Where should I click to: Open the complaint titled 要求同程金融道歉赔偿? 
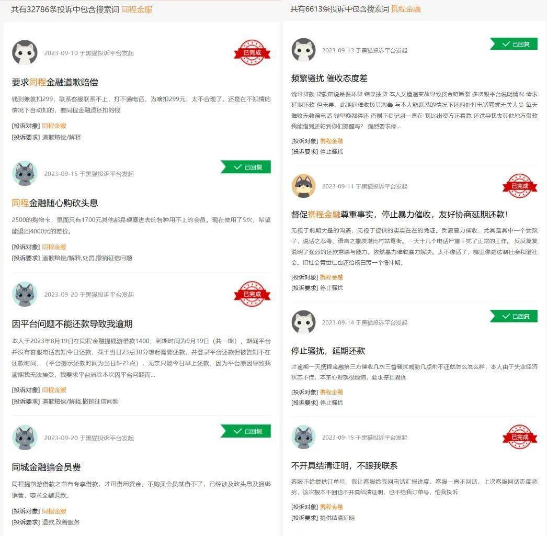55,82
